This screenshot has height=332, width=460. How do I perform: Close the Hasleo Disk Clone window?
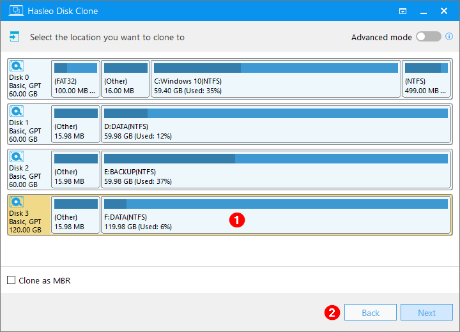point(444,11)
